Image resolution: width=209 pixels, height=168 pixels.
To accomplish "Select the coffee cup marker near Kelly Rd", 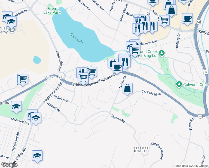I will click(x=187, y=19).
